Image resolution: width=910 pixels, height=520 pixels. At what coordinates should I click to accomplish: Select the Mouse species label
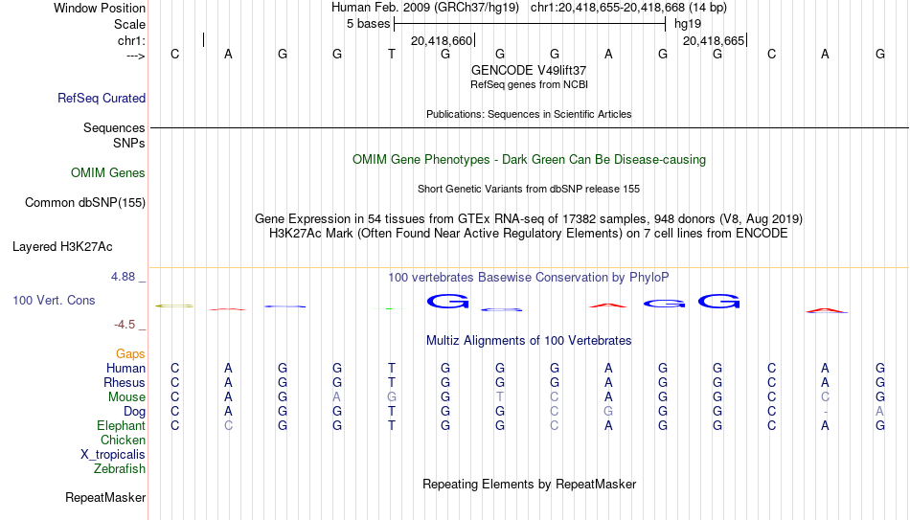[x=126, y=397]
